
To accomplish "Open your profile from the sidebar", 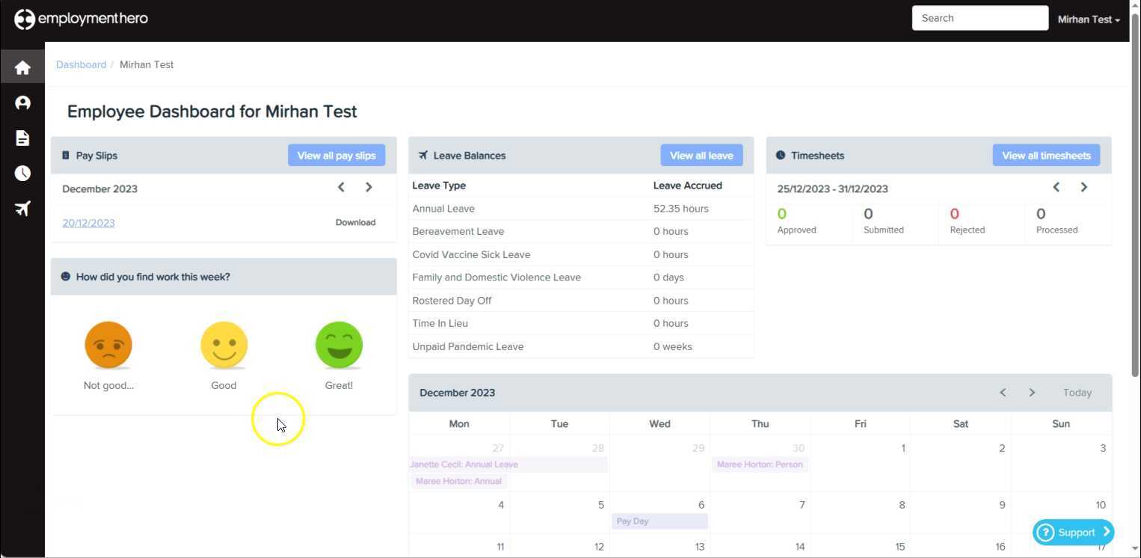I will (22, 102).
